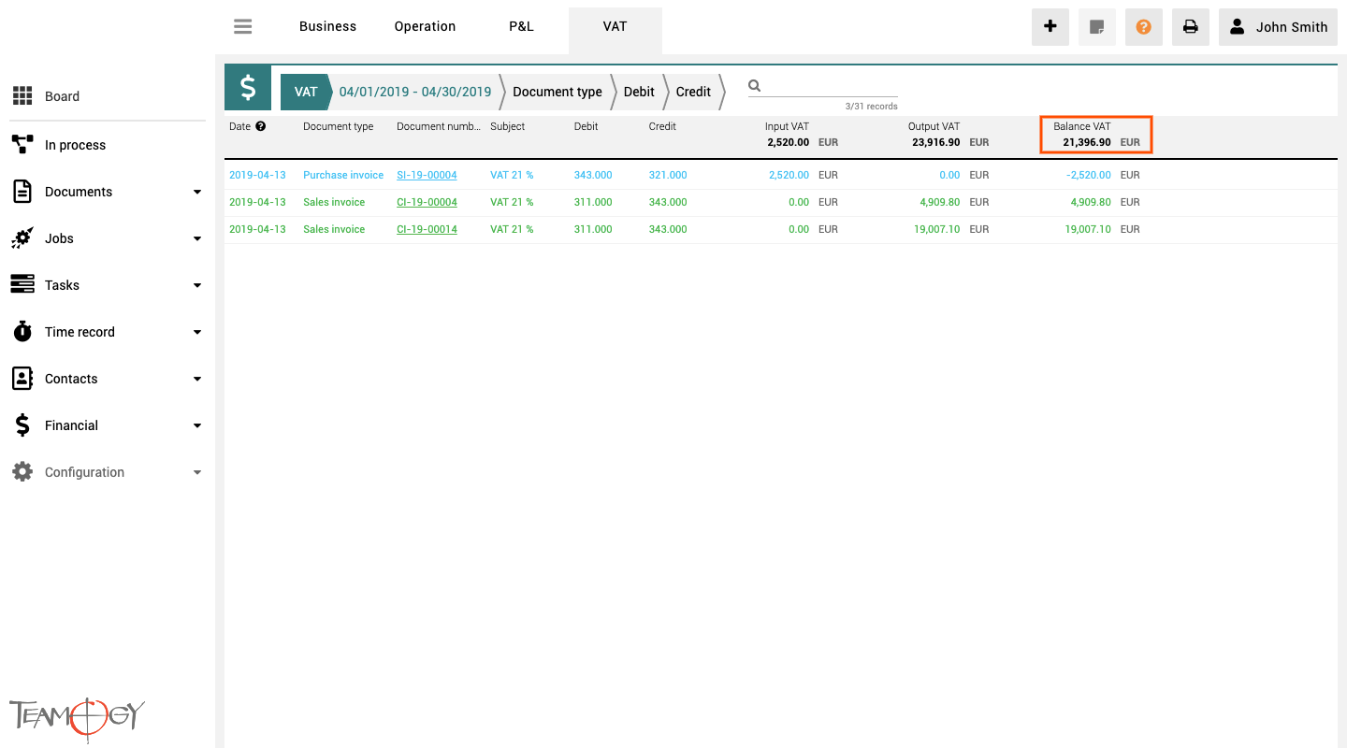Click Credit value 321.000

point(668,175)
